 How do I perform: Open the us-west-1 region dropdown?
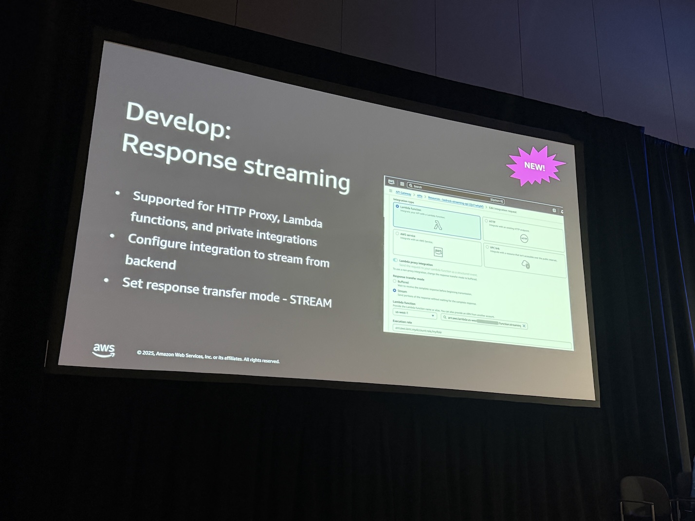coord(415,315)
